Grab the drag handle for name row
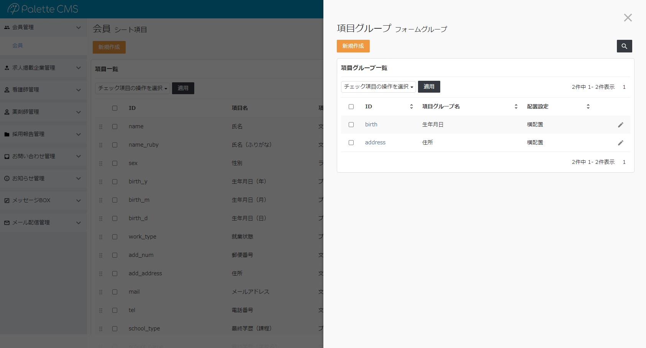This screenshot has height=348, width=646. tap(101, 126)
